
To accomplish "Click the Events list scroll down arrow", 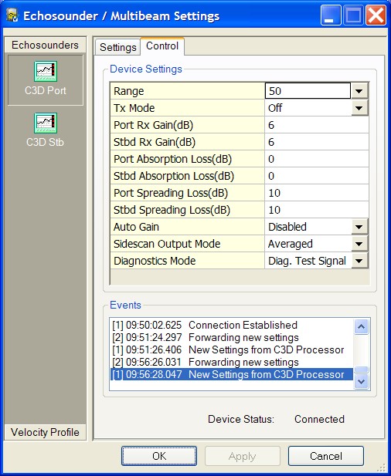I will tap(362, 381).
